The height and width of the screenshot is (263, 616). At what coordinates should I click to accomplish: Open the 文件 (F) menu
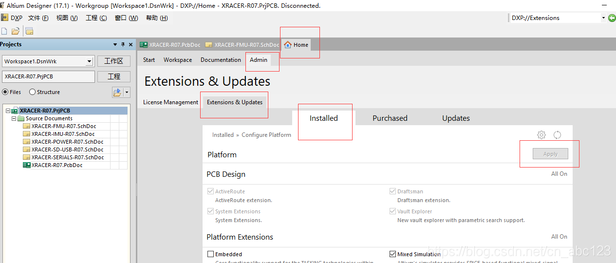click(x=38, y=18)
